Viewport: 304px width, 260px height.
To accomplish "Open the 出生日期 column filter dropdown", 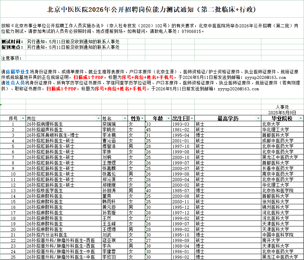I will click(x=192, y=118).
